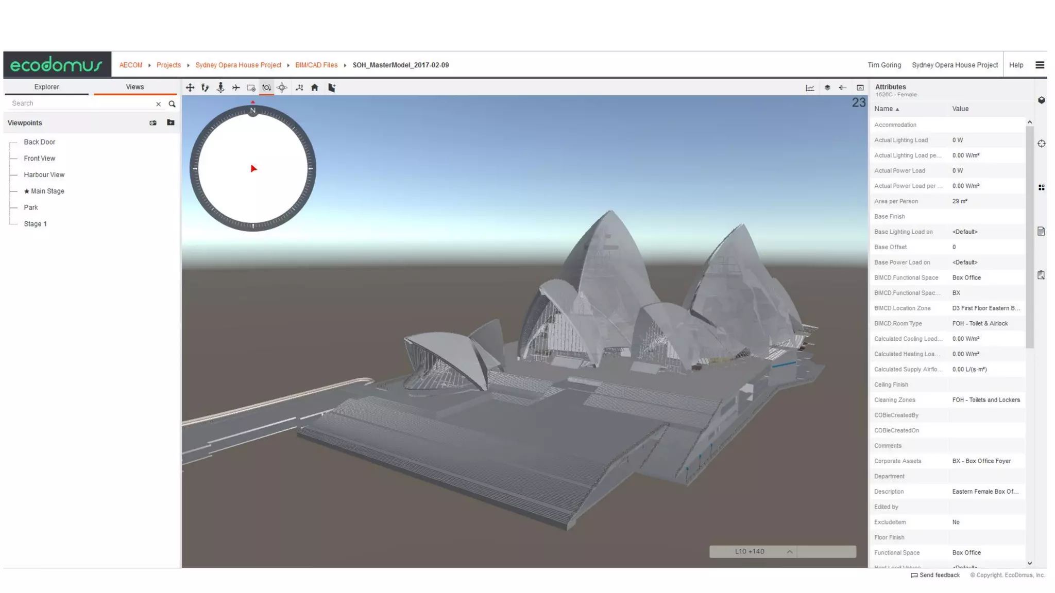The height and width of the screenshot is (593, 1055).
Task: Click the home view icon
Action: (315, 88)
